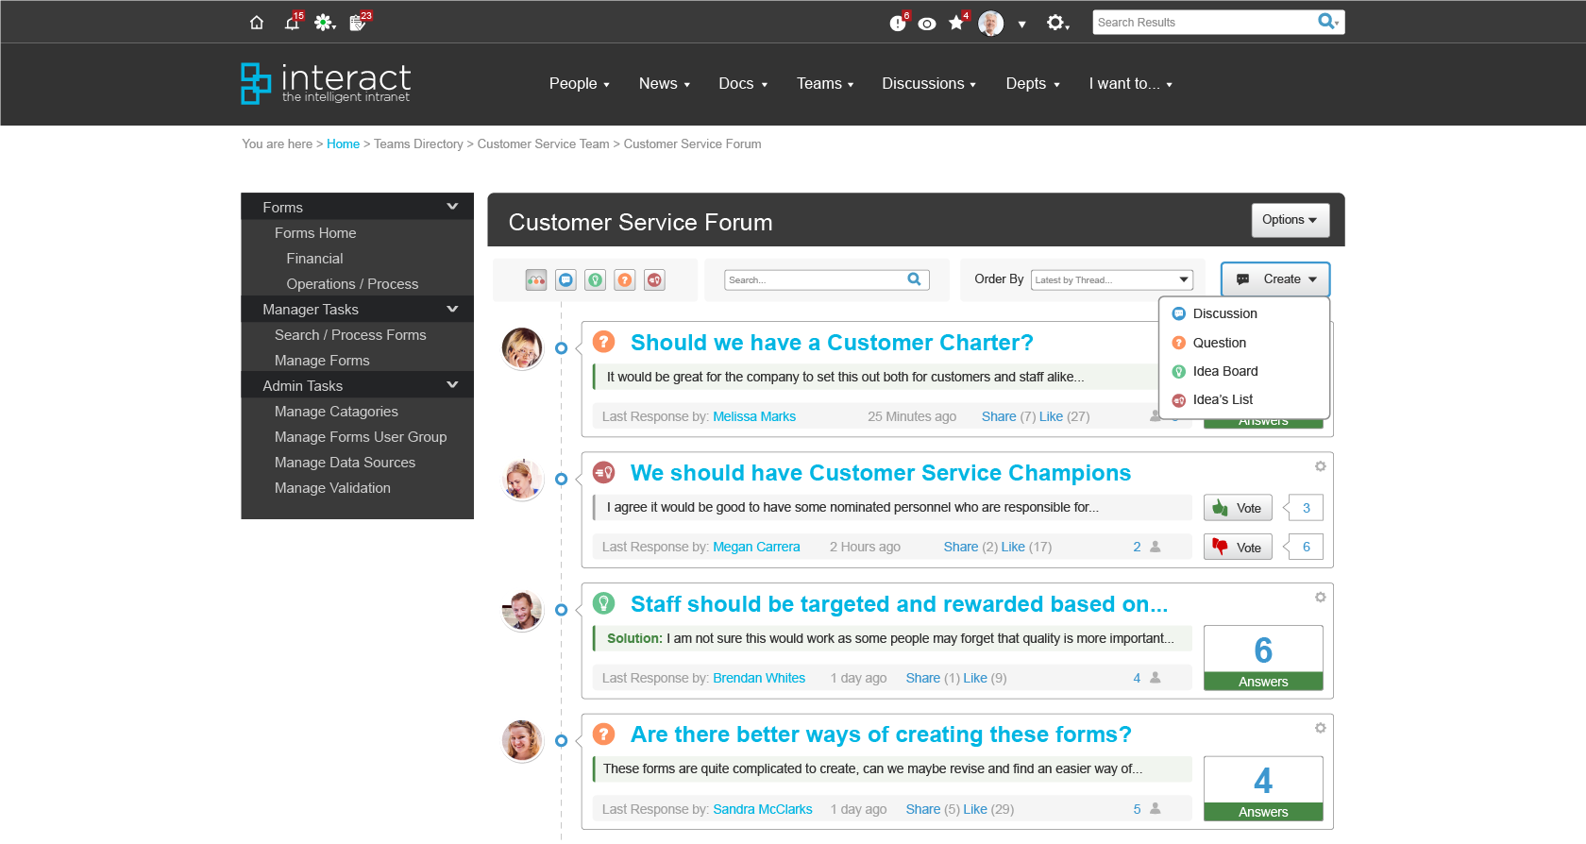1586x844 pixels.
Task: Click the eye watch icon
Action: [927, 24]
